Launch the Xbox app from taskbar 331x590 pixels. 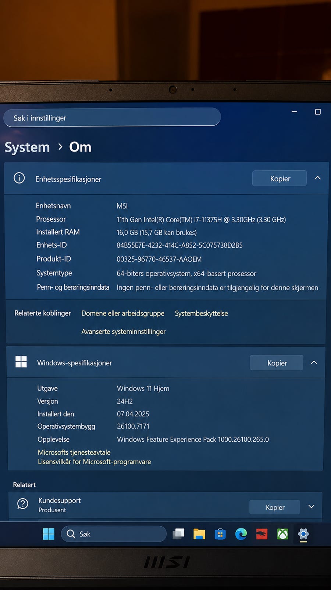pos(282,534)
